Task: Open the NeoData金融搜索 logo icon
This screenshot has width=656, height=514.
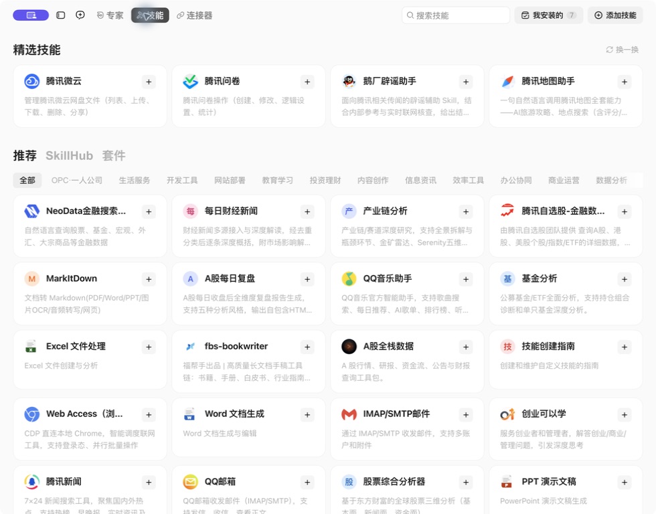Action: click(32, 211)
